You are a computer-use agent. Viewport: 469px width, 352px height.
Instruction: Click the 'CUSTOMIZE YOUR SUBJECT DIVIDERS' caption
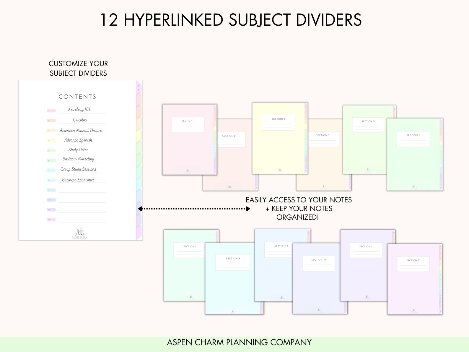point(78,68)
